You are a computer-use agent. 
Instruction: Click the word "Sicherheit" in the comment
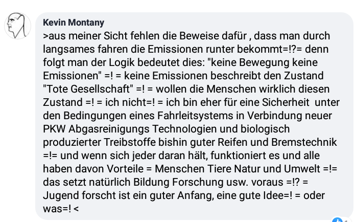[286, 102]
